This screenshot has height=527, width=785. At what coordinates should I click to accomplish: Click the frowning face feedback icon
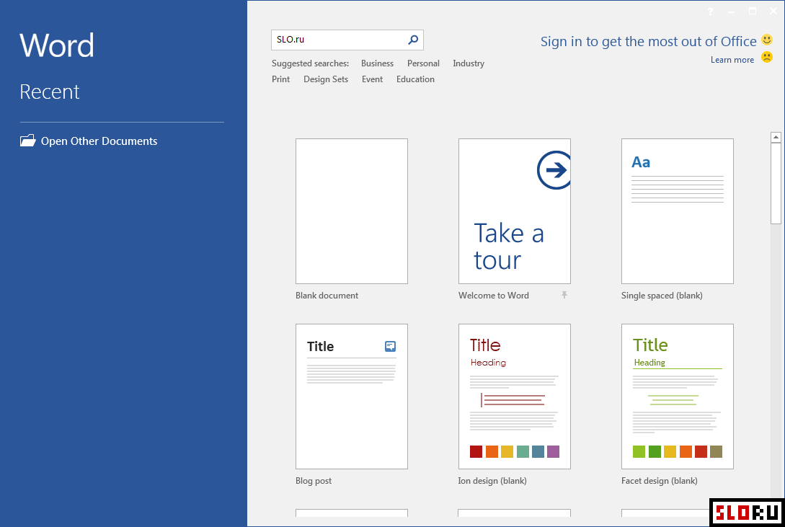(766, 57)
